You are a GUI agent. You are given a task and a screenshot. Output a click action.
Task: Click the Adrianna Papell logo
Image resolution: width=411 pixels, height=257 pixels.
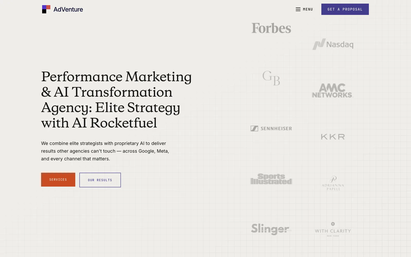[333, 183]
